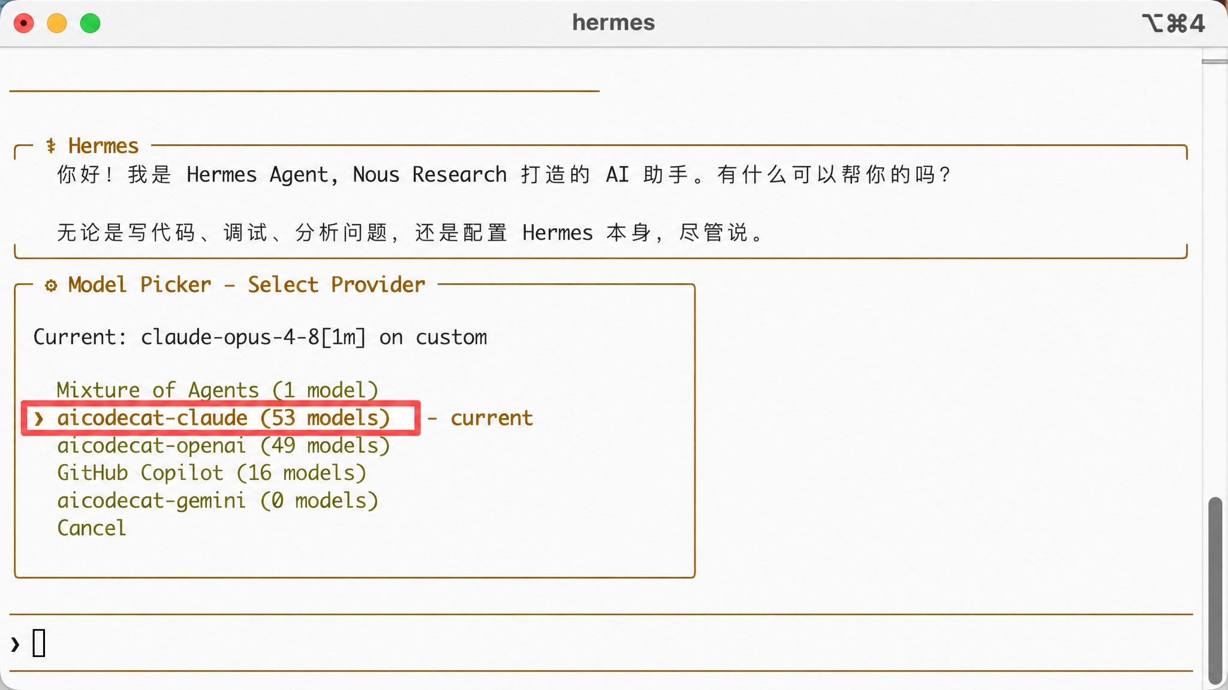Click the selection arrow beside aicodecat-claude
The height and width of the screenshot is (690, 1228).
(39, 418)
